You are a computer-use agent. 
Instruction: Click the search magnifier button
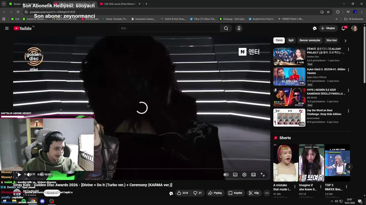[226, 28]
